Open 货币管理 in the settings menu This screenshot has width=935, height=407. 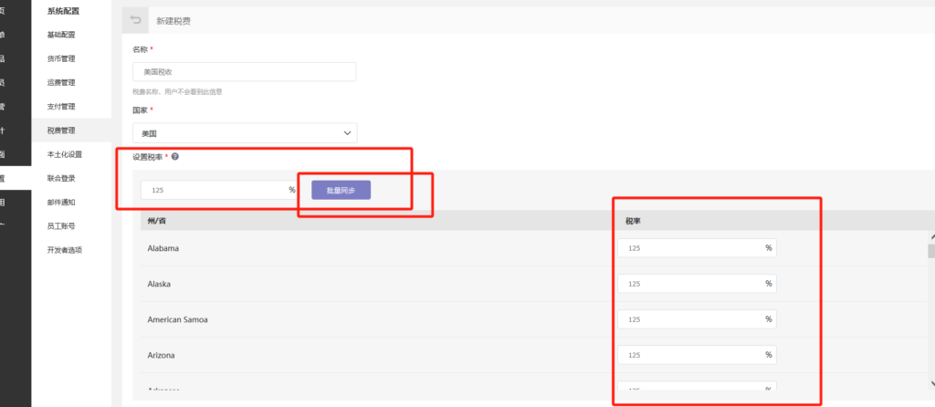pyautogui.click(x=61, y=58)
